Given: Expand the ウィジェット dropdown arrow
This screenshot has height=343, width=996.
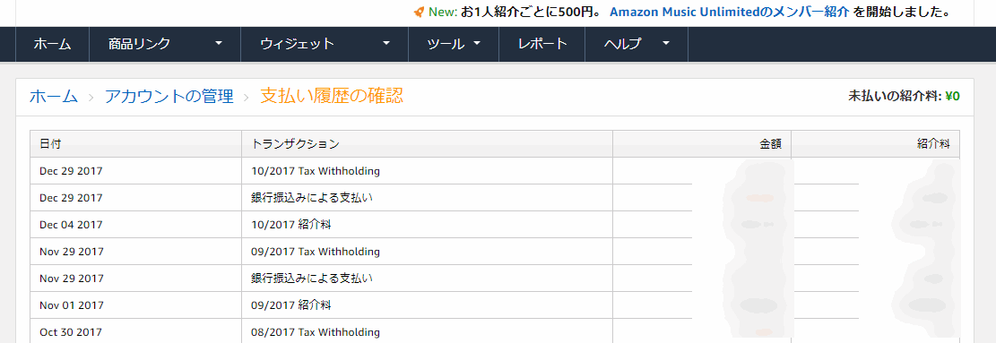Looking at the screenshot, I should (x=386, y=44).
